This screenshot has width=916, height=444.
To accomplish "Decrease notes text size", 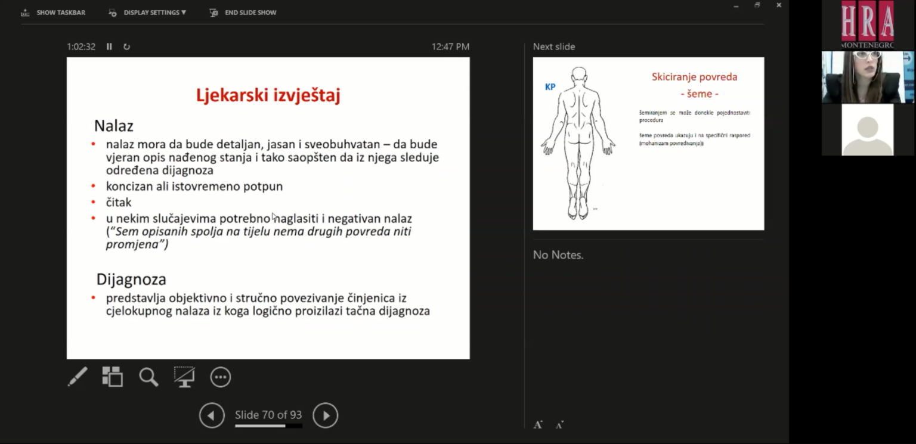I will click(x=559, y=425).
